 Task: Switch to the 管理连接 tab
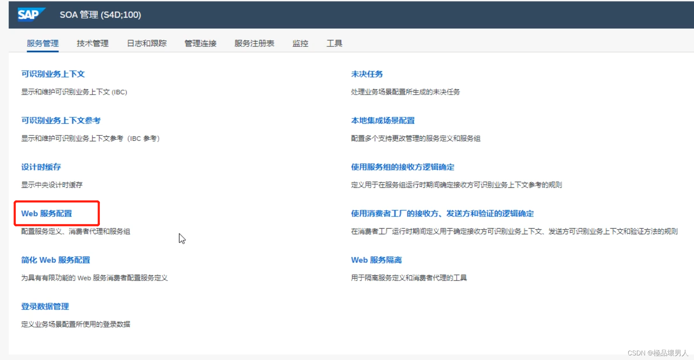click(200, 43)
